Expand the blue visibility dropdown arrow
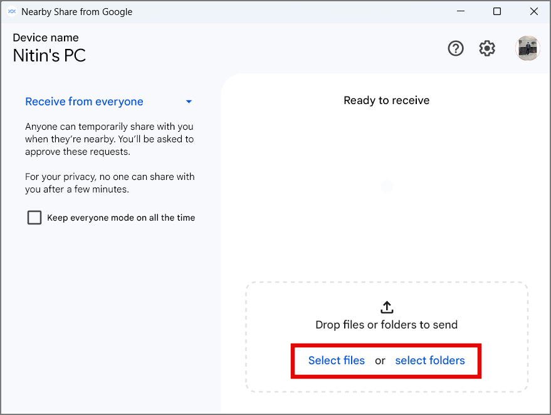 (x=189, y=102)
